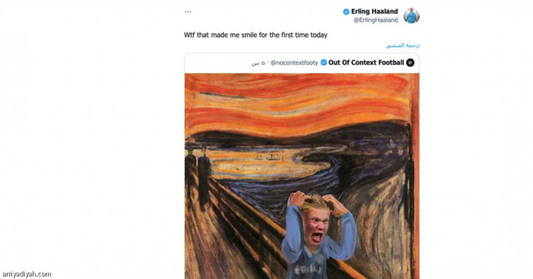This screenshot has height=279, width=533.
Task: Open the quoted tweet card header
Action: coord(302,63)
